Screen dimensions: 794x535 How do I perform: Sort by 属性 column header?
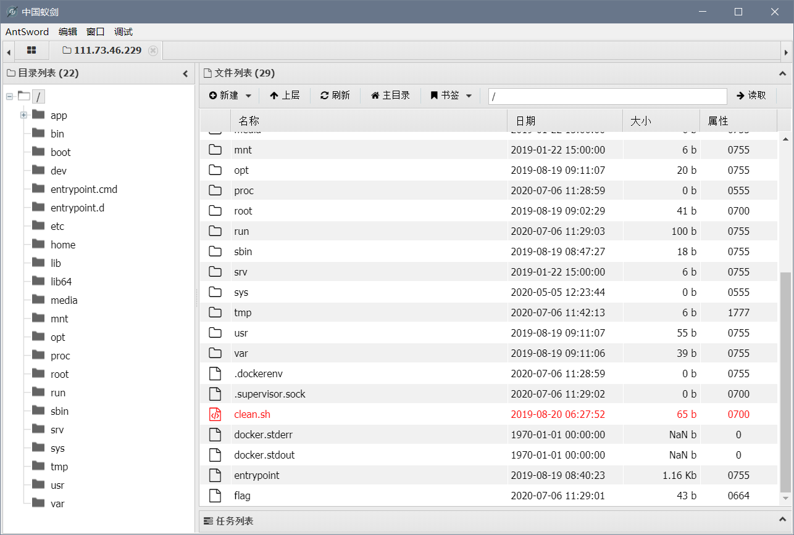738,121
